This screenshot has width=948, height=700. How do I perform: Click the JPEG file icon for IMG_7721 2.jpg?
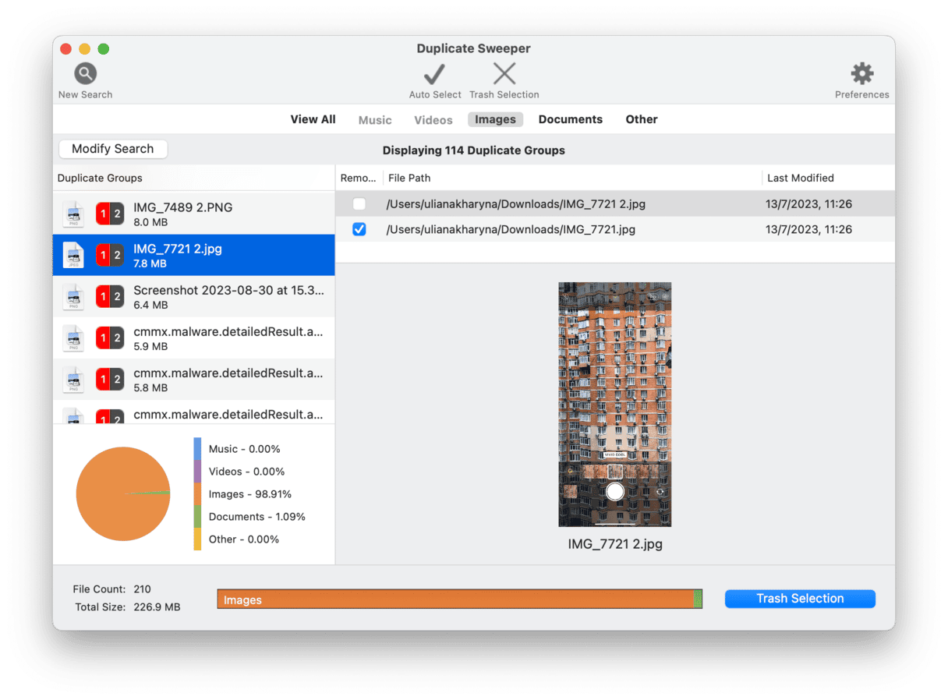click(74, 256)
